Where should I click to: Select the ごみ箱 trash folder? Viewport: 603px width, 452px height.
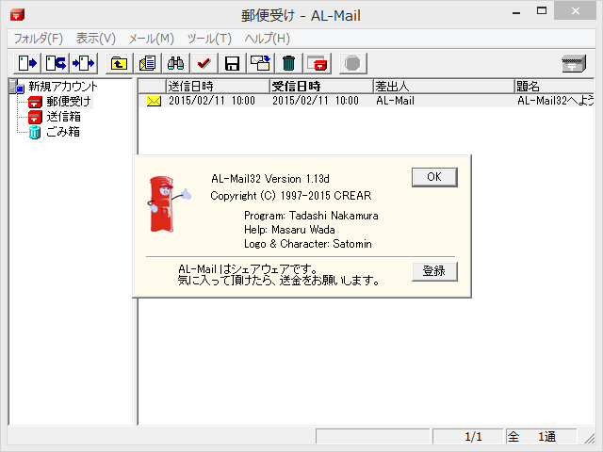(x=63, y=132)
